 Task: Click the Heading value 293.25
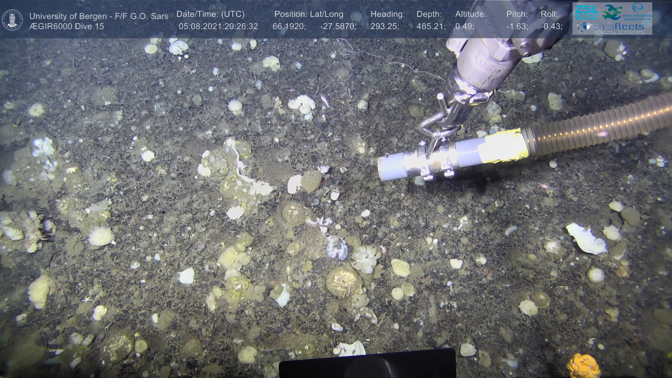(x=384, y=27)
